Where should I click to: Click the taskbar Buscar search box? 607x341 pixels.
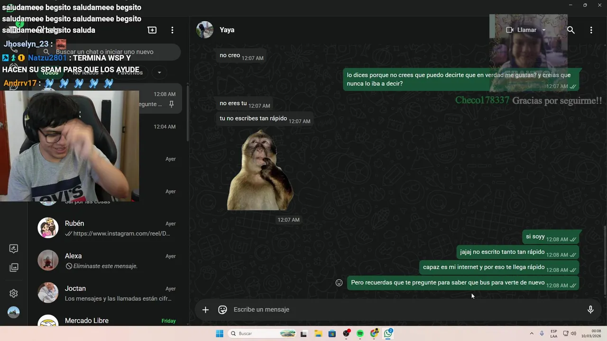pyautogui.click(x=263, y=333)
